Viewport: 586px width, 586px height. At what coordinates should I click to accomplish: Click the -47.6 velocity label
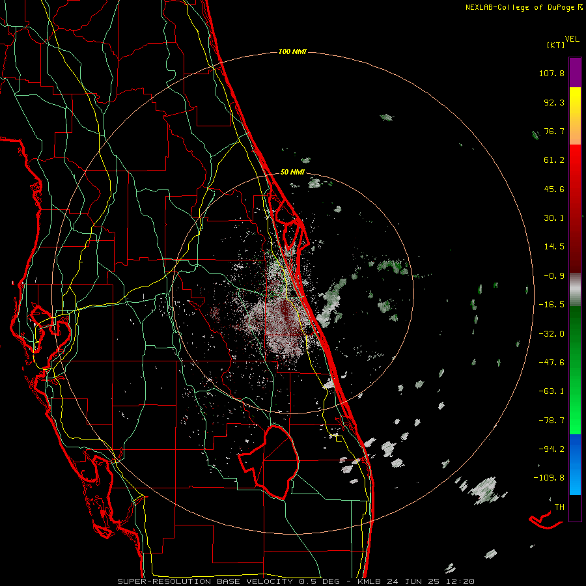pos(551,363)
